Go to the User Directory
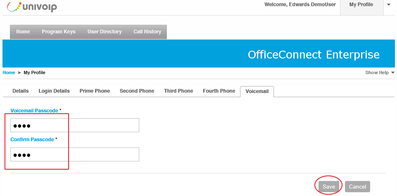Screen dimensions: 397x196 coord(105,32)
